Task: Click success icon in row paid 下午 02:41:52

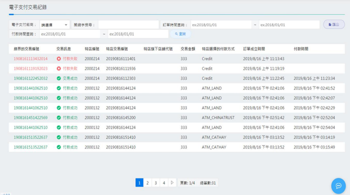Action: click(x=58, y=88)
